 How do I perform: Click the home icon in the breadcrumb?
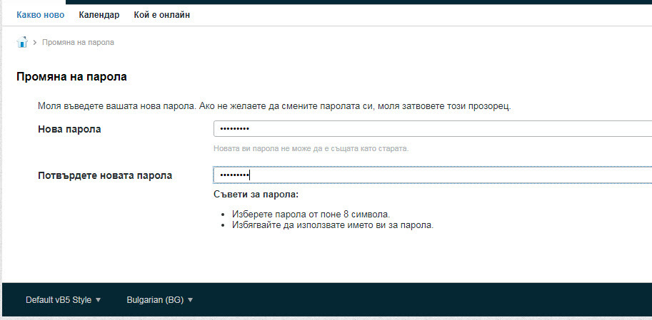[21, 42]
